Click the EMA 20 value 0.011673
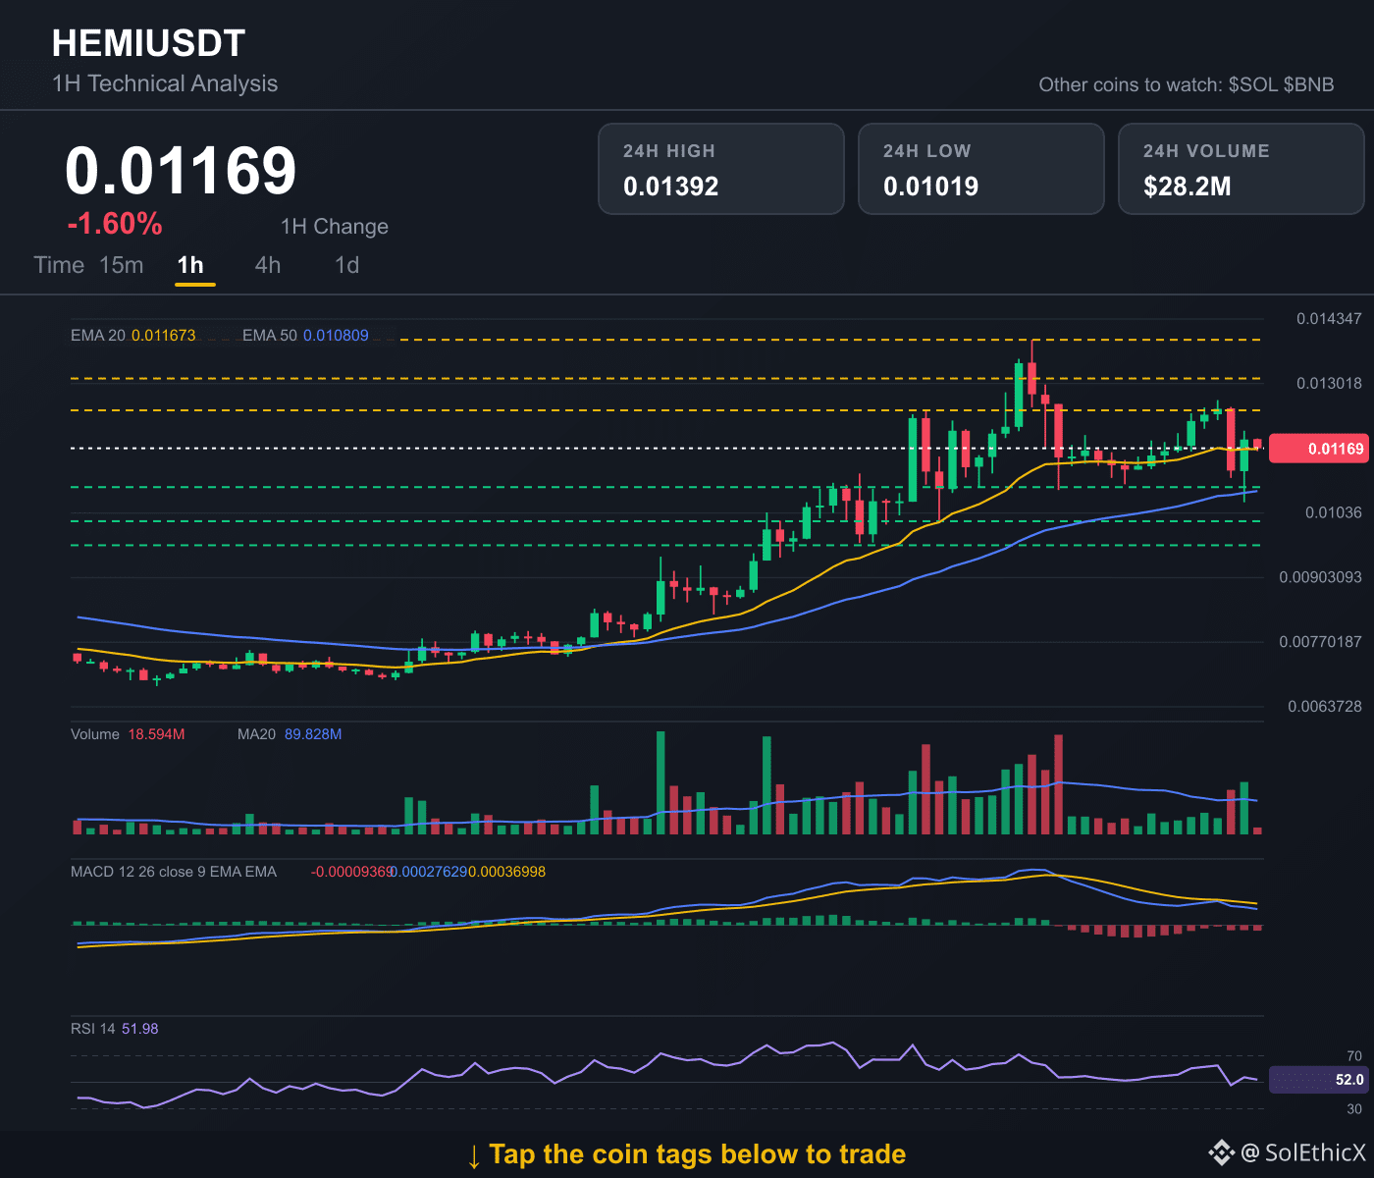This screenshot has width=1374, height=1178. (164, 336)
